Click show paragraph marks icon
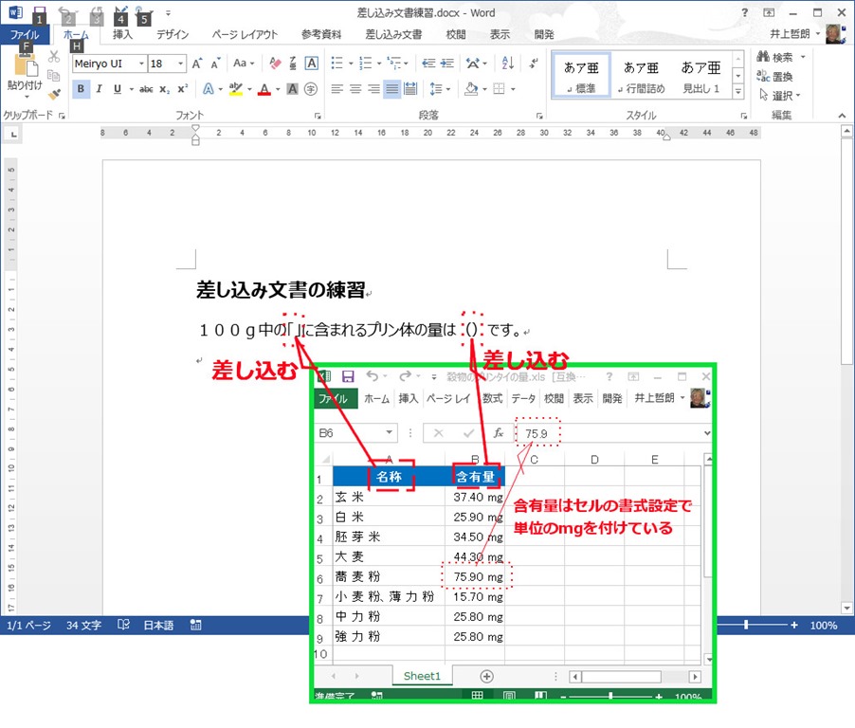The width and height of the screenshot is (855, 728). click(533, 64)
